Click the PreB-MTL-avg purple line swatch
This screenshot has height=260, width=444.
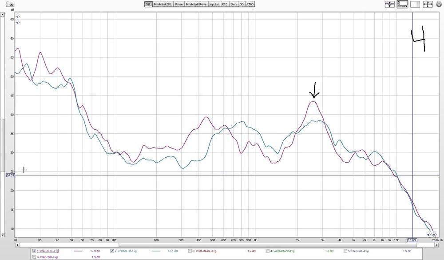[78, 251]
